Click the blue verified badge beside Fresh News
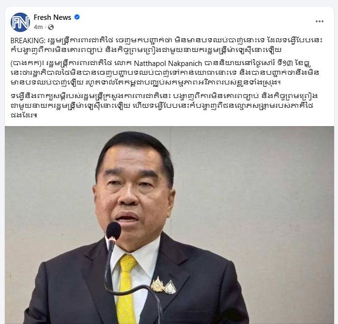This screenshot has height=324, width=338. pyautogui.click(x=77, y=17)
